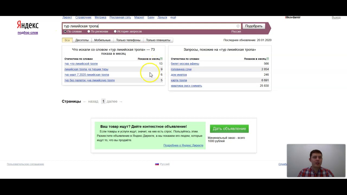Click the Дать объявление button
This screenshot has height=195, width=347.
229,129
